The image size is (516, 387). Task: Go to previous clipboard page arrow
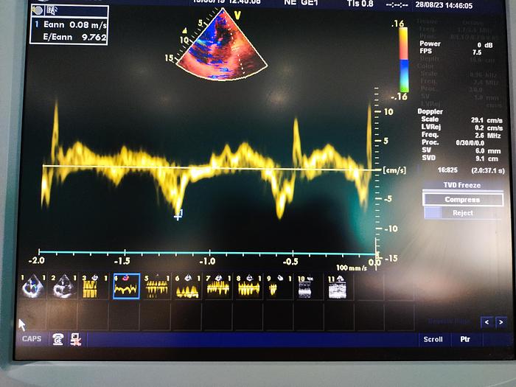tap(487, 322)
